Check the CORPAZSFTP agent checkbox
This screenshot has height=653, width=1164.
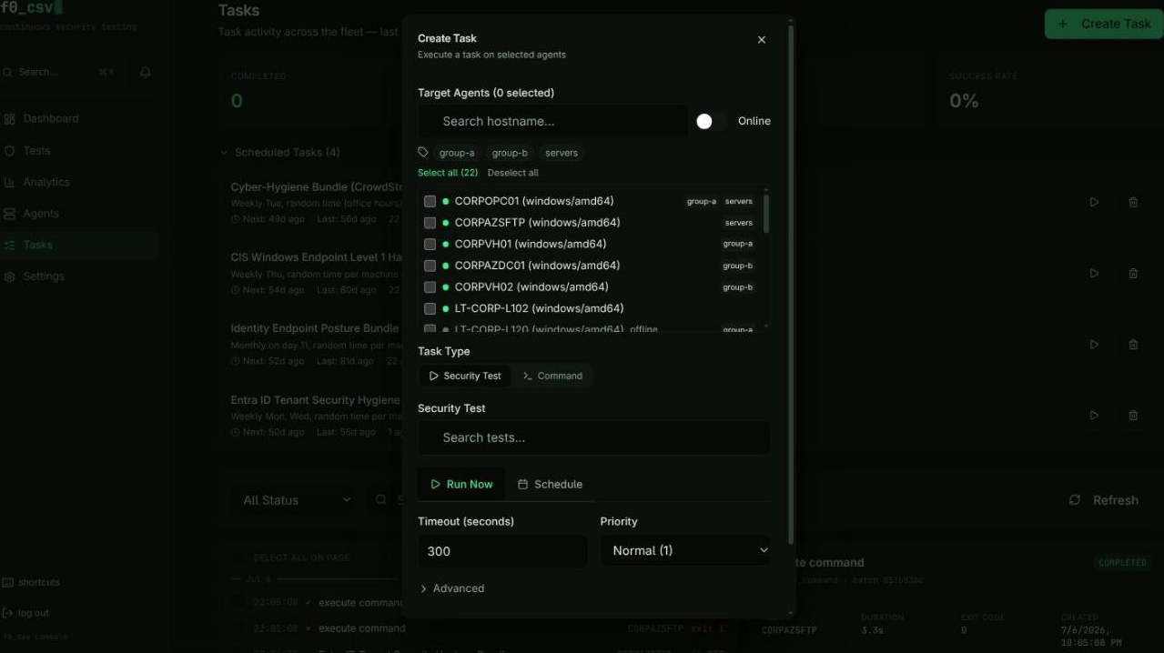pyautogui.click(x=430, y=223)
